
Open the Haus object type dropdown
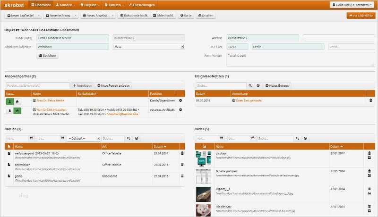point(149,47)
